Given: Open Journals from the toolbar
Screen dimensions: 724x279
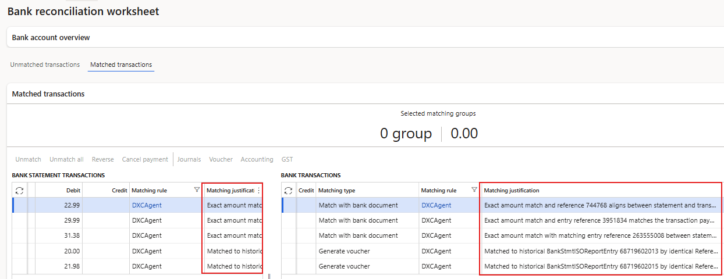Looking at the screenshot, I should point(189,159).
